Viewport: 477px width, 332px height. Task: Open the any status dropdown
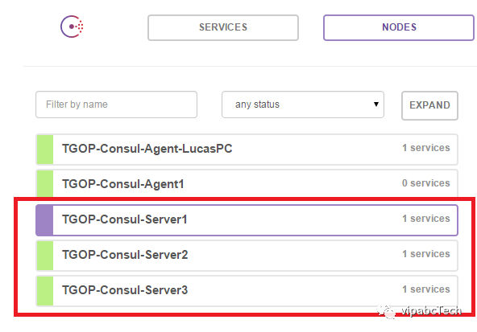click(x=303, y=105)
